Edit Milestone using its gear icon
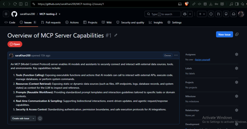Screen dimensions: 247x129 (x=237, y=96)
